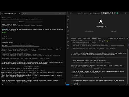Select the Terminal panel tab
The width and height of the screenshot is (129, 97).
click(x=94, y=38)
